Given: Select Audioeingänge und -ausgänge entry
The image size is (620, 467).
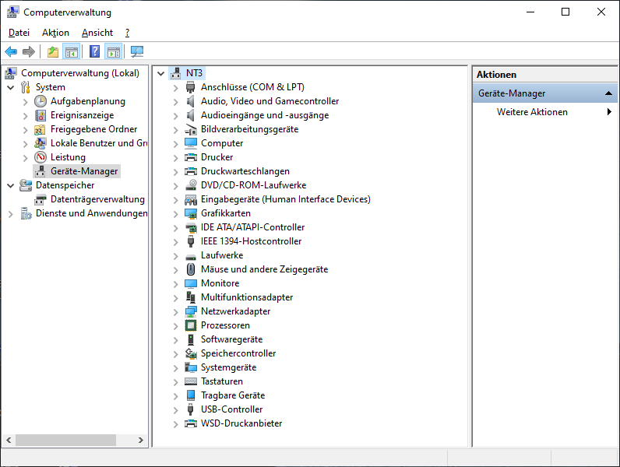Looking at the screenshot, I should pos(265,115).
